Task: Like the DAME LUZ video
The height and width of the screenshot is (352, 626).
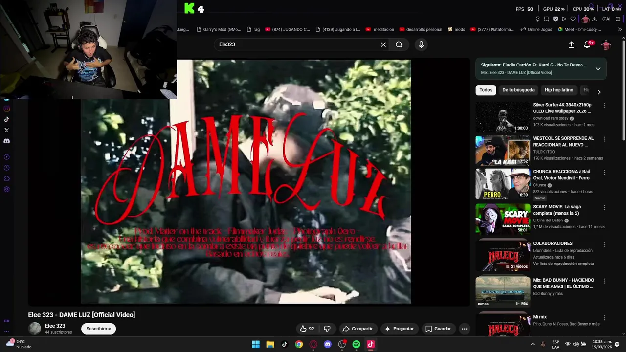Action: click(x=307, y=329)
